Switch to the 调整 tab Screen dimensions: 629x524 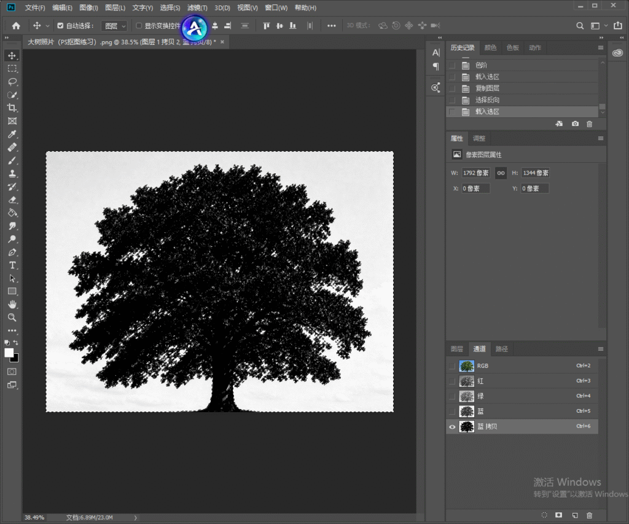479,138
